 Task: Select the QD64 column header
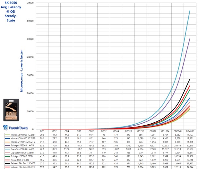116,131
